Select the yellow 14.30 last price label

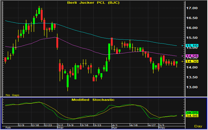click(192, 61)
